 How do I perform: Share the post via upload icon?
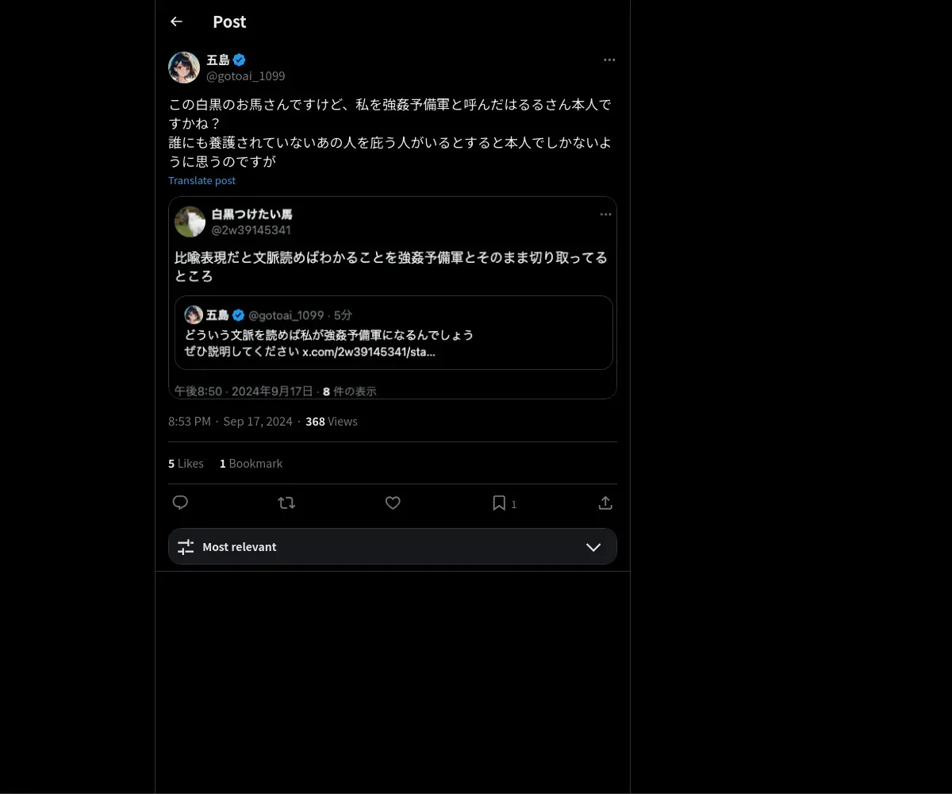point(605,503)
